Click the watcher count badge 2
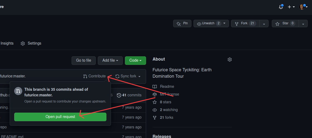 pos(218,23)
